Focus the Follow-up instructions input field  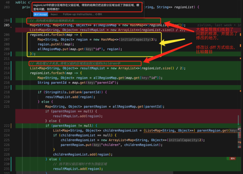82,14
